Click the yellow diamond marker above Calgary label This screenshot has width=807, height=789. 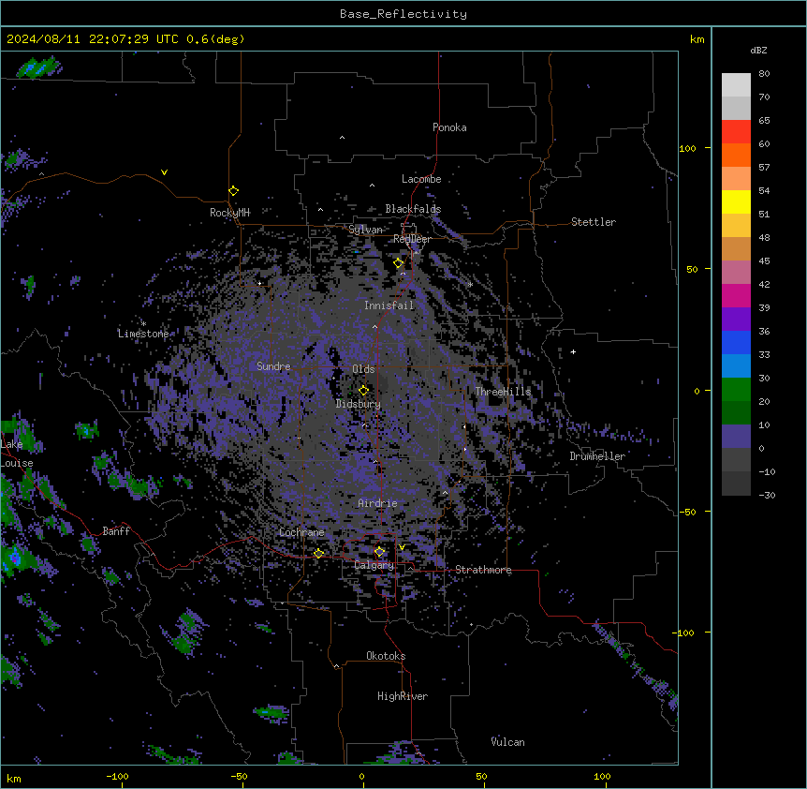(379, 552)
